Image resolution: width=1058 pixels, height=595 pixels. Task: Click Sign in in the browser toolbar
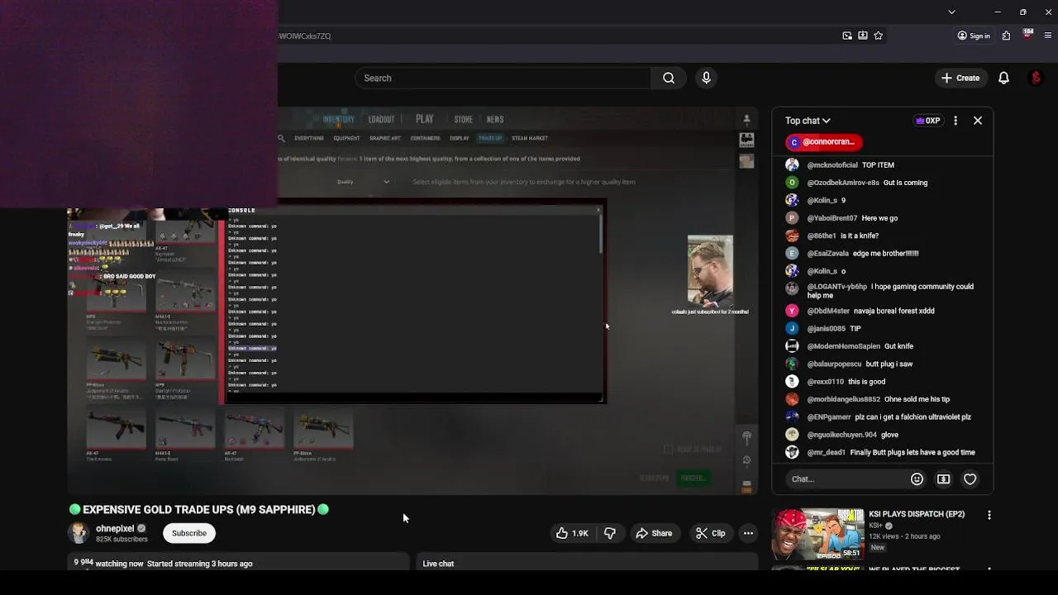point(974,36)
